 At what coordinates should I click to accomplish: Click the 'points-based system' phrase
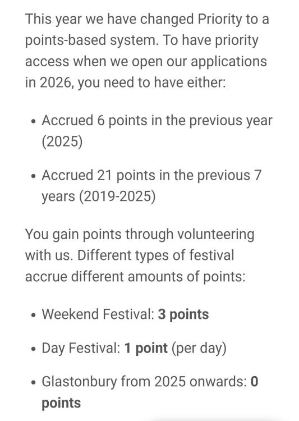pos(91,40)
